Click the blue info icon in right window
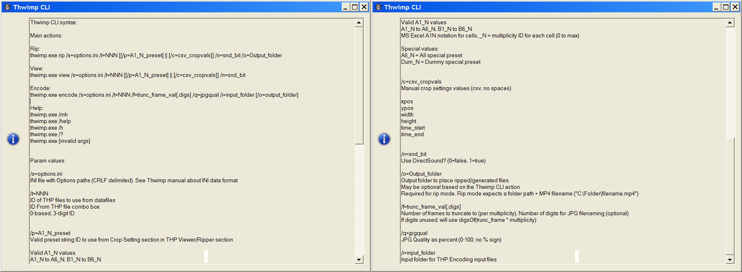Viewport: 742px width, 272px height. pos(384,139)
